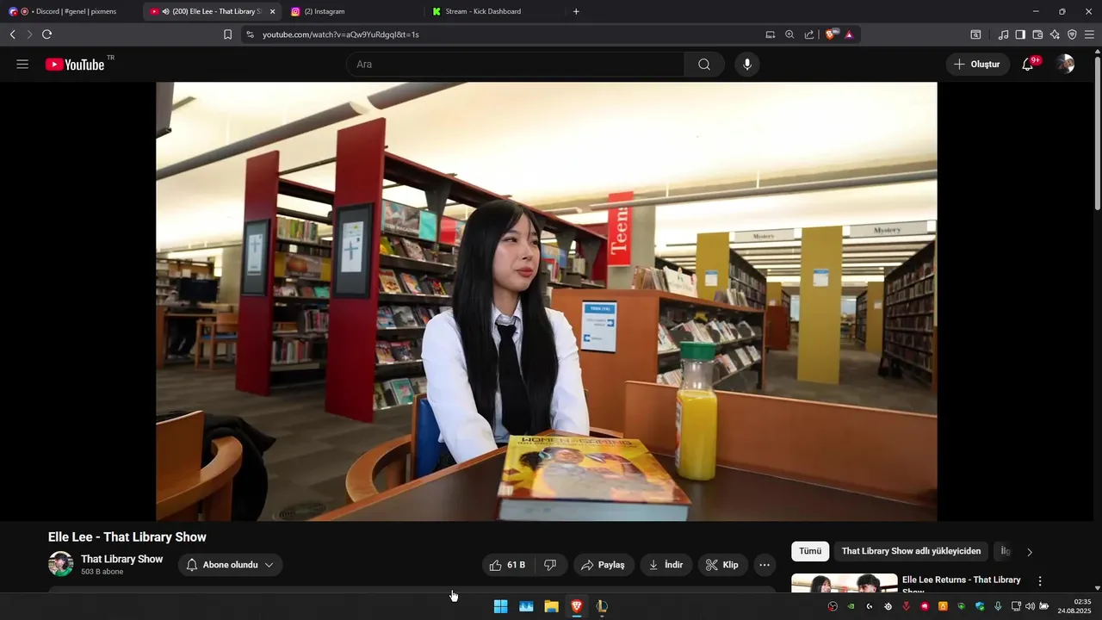Open Brave Rewards triangle icon
The image size is (1102, 620).
[849, 34]
